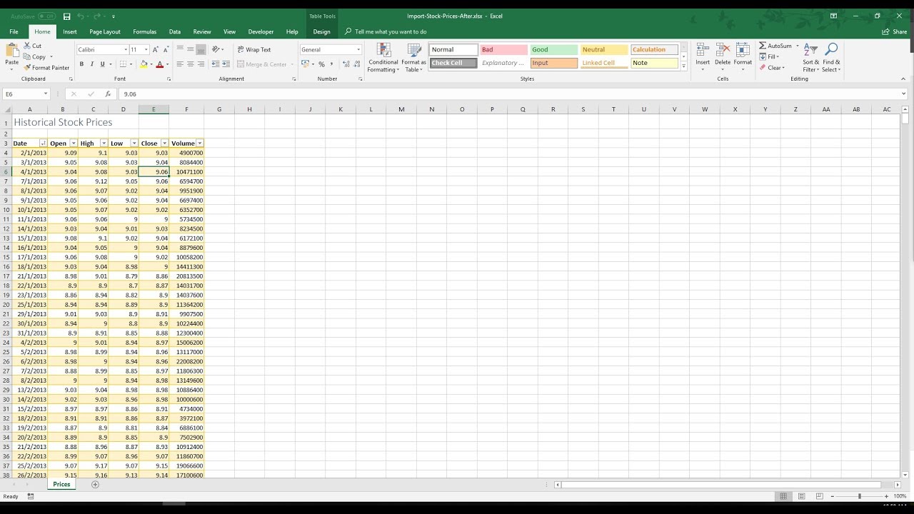Image resolution: width=914 pixels, height=514 pixels.
Task: Apply yellow fill color bucket
Action: pyautogui.click(x=144, y=64)
